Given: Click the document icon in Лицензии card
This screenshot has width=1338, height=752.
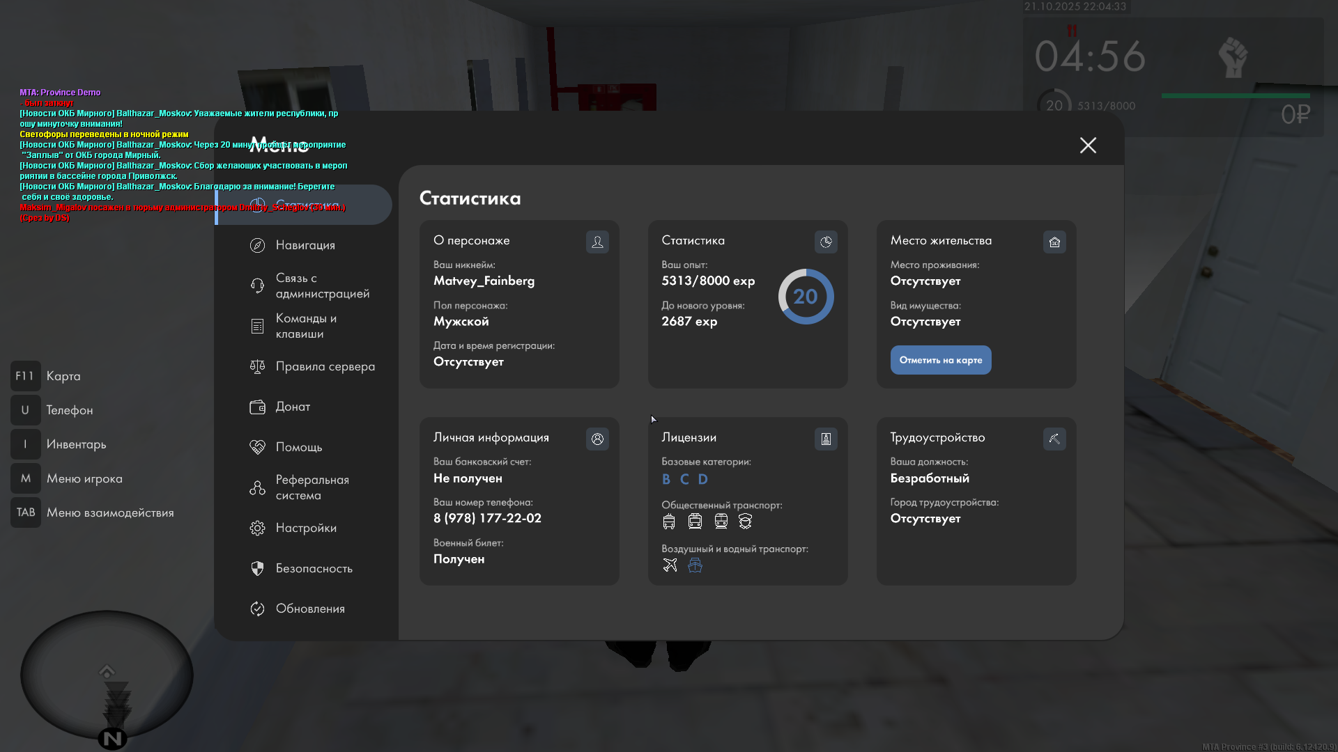Looking at the screenshot, I should point(826,439).
